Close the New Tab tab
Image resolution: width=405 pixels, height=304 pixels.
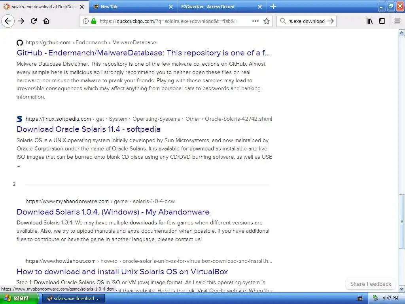pos(171,7)
